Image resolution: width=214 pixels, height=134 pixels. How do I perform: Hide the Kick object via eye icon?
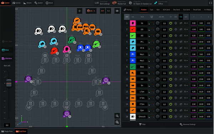[x=181, y=73]
